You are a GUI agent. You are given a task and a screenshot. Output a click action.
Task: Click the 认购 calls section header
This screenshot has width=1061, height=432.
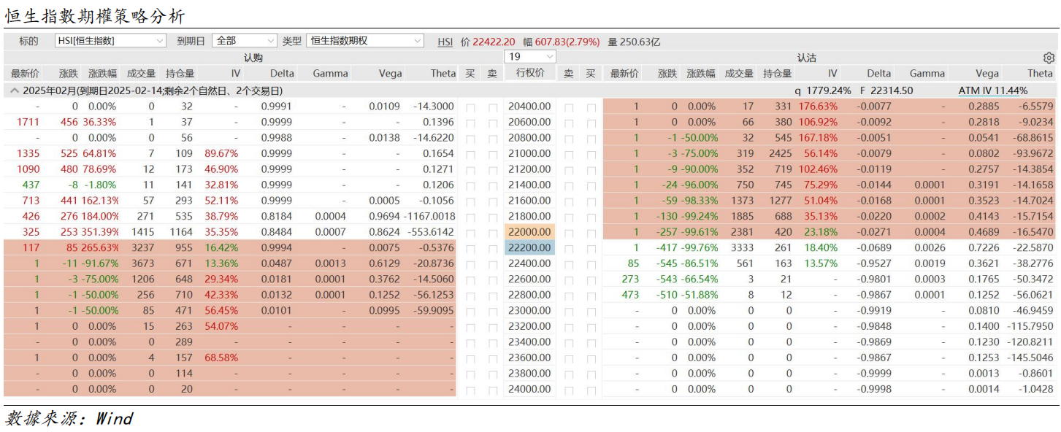coord(253,58)
